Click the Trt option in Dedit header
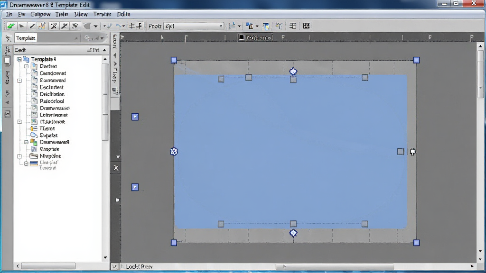This screenshot has width=486, height=273. tap(93, 50)
